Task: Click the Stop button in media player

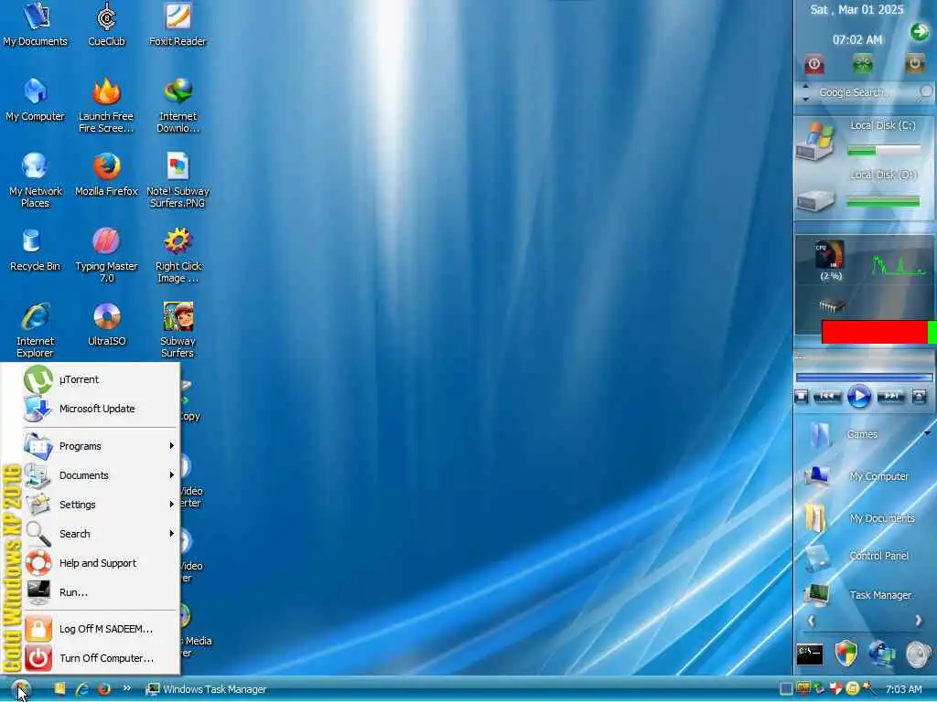Action: pos(802,397)
